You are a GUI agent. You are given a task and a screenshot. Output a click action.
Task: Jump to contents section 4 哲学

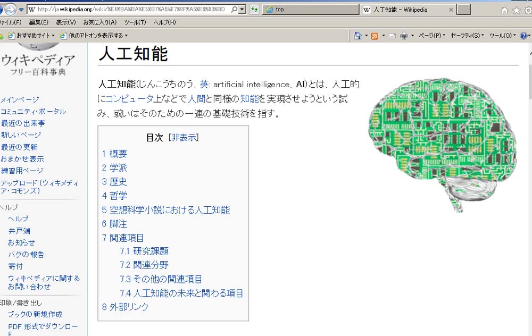[115, 196]
